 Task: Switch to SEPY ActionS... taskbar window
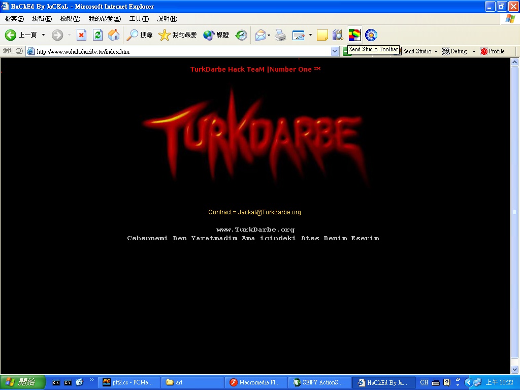319,382
